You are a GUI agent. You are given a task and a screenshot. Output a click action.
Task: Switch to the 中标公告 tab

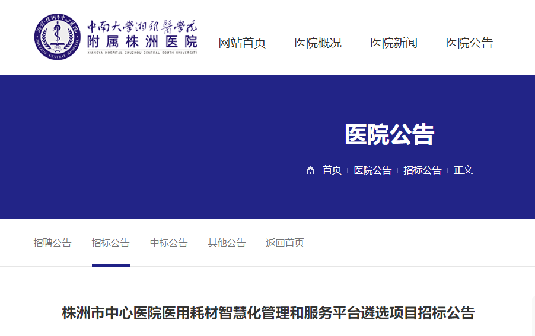(x=168, y=243)
